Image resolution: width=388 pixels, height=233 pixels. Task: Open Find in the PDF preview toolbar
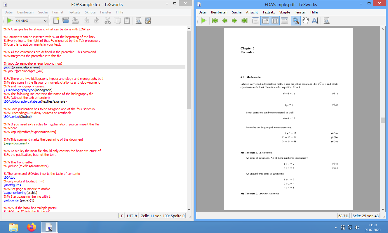point(326,20)
